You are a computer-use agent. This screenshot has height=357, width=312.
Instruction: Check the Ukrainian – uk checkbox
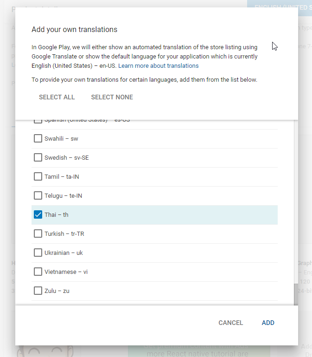38,253
